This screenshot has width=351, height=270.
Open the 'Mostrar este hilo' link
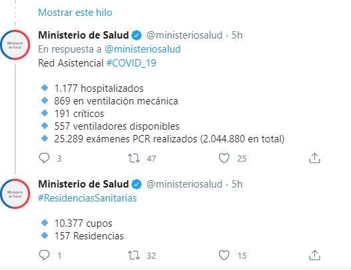[x=75, y=13]
